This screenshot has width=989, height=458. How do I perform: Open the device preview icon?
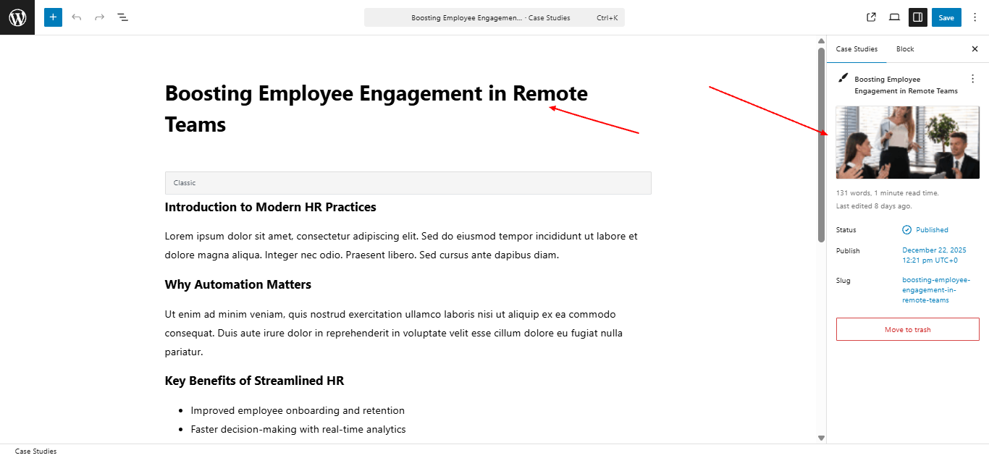894,17
